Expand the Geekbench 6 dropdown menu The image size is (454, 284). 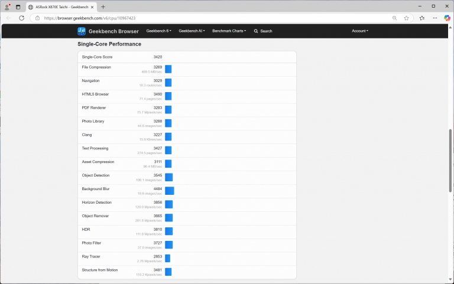click(x=158, y=31)
